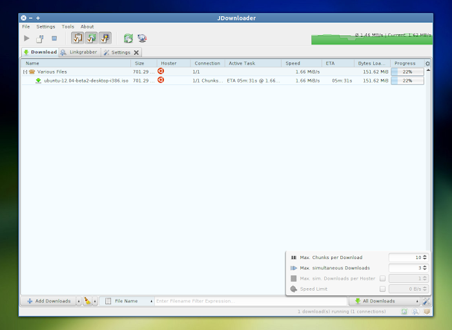The image size is (452, 330).
Task: Open the File Name filter dropdown
Action: 127,301
